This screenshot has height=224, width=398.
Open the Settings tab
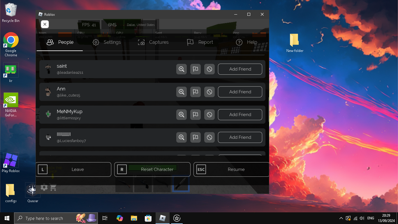[107, 42]
